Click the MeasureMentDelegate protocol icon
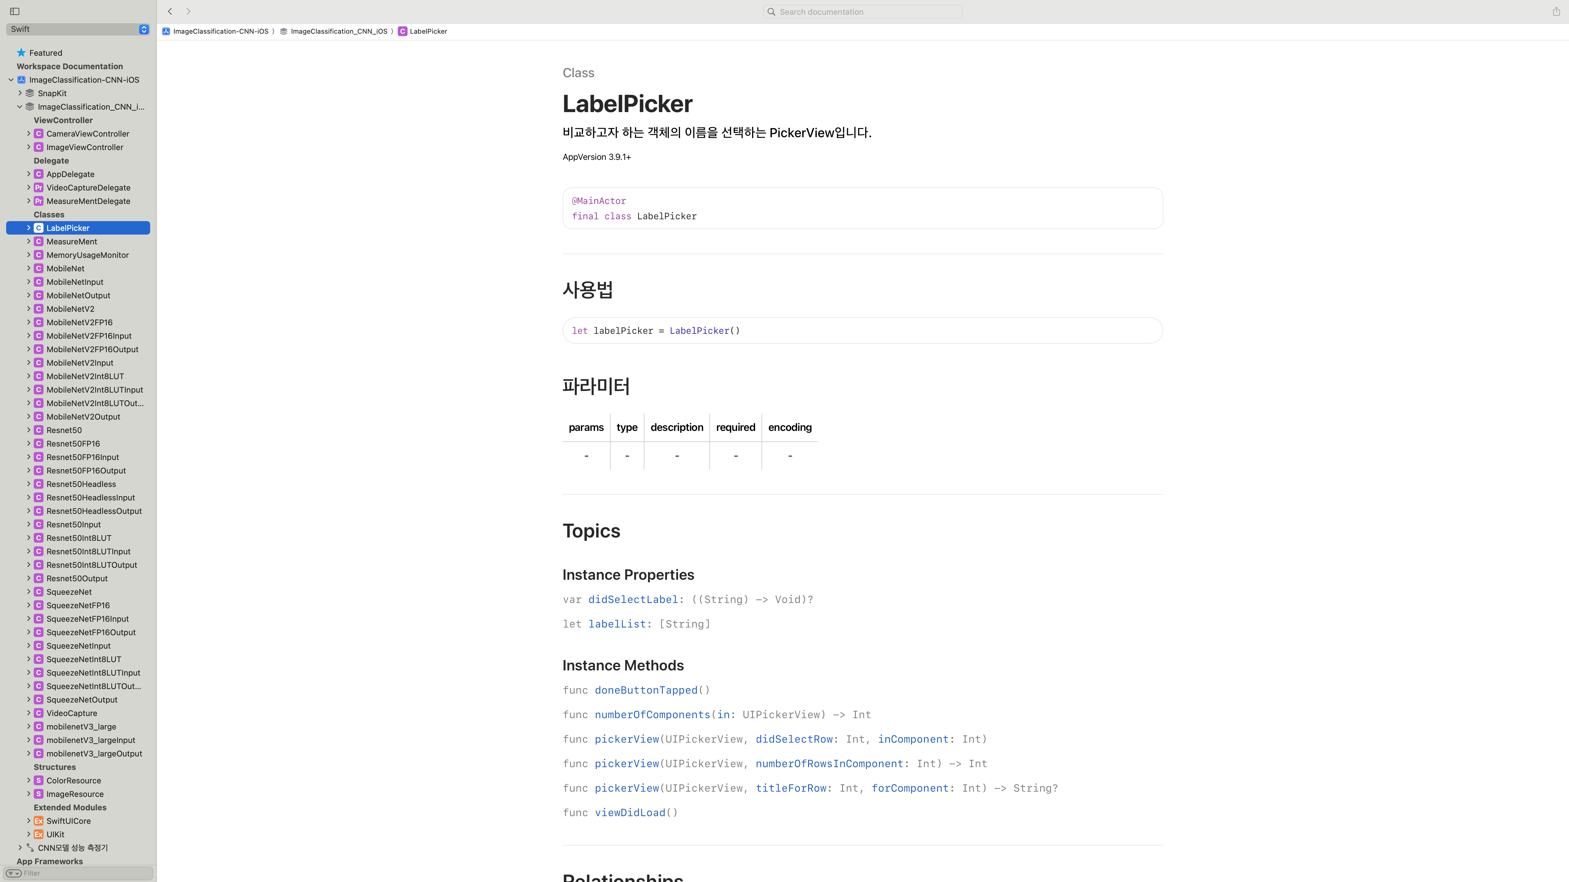The image size is (1569, 882). (x=38, y=201)
